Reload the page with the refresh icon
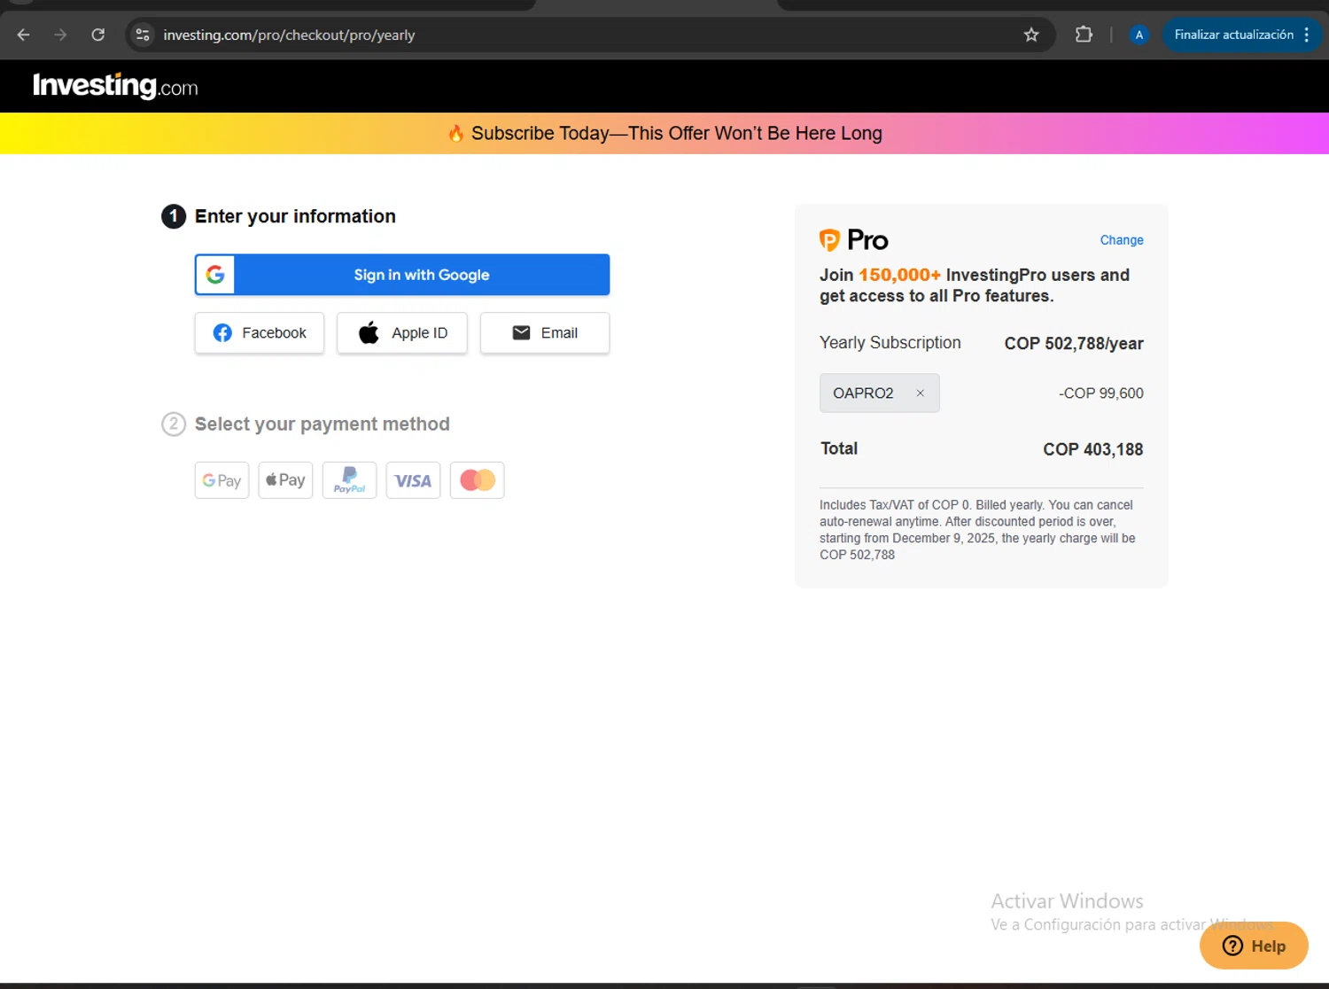Screen dimensions: 1329x989 pos(98,35)
